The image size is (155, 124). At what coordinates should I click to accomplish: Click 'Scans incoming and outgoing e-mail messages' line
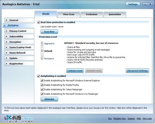click(x=88, y=50)
